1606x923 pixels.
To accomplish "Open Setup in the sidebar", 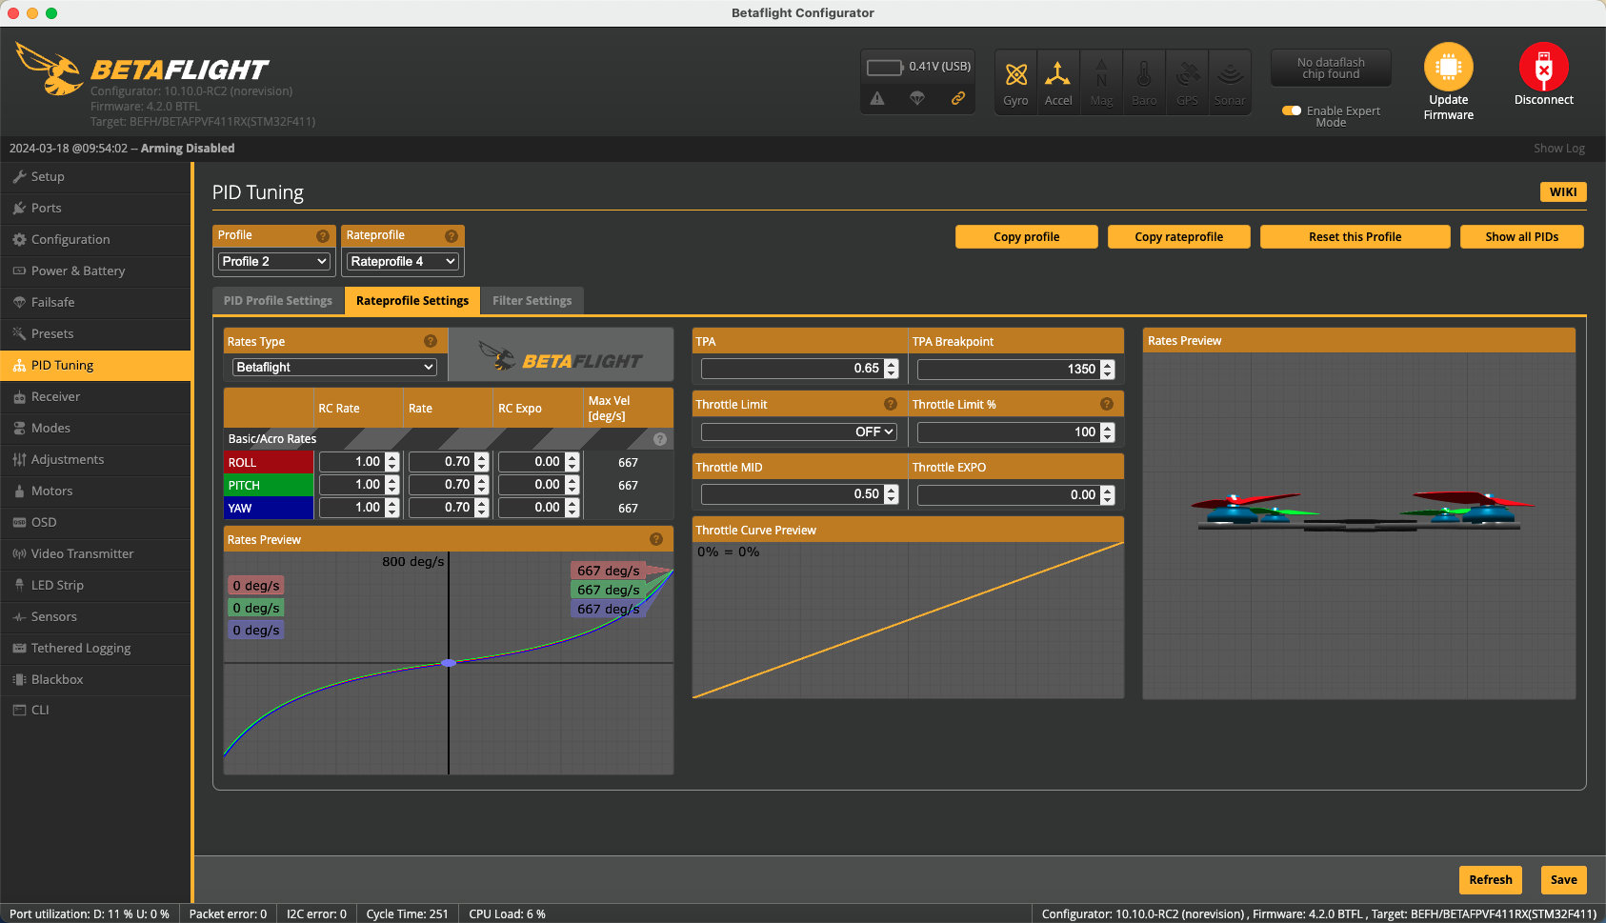I will 95,177.
